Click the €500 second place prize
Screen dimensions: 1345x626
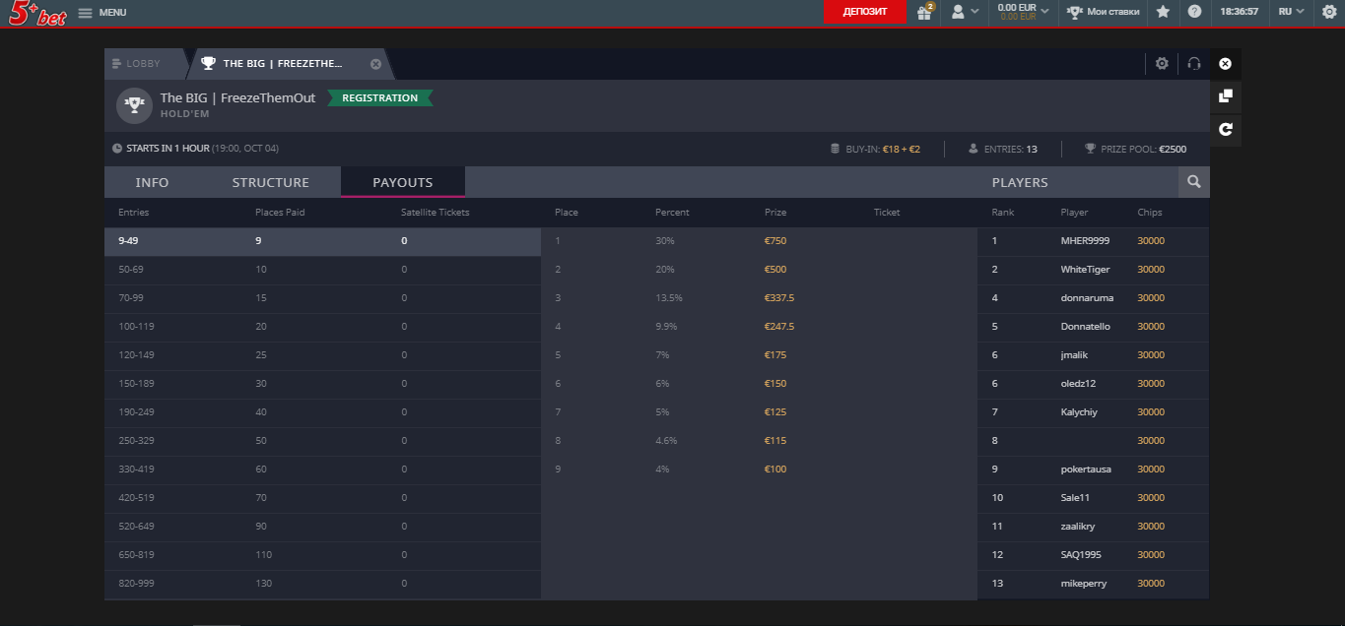tap(775, 270)
